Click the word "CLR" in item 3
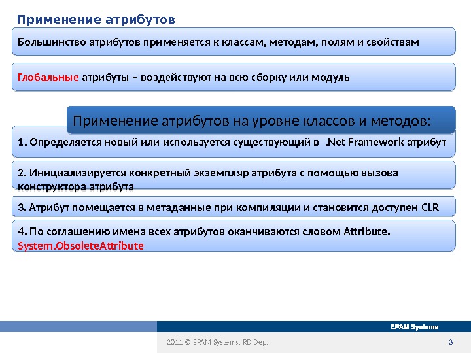 tap(430, 207)
